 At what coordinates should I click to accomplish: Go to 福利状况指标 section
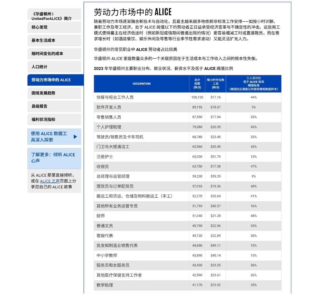tap(54, 120)
